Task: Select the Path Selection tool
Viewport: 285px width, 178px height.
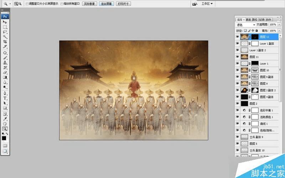Action: click(x=5, y=103)
